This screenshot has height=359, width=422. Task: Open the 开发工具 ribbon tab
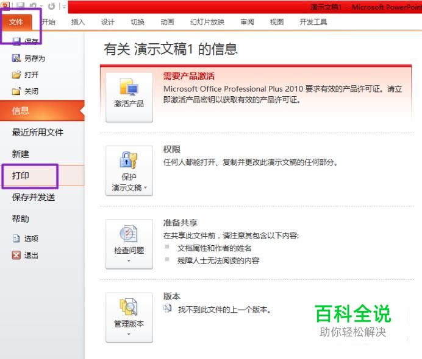click(x=313, y=22)
